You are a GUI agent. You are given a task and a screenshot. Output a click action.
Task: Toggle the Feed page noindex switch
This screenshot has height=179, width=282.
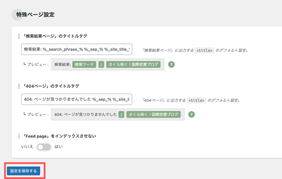coord(44,147)
